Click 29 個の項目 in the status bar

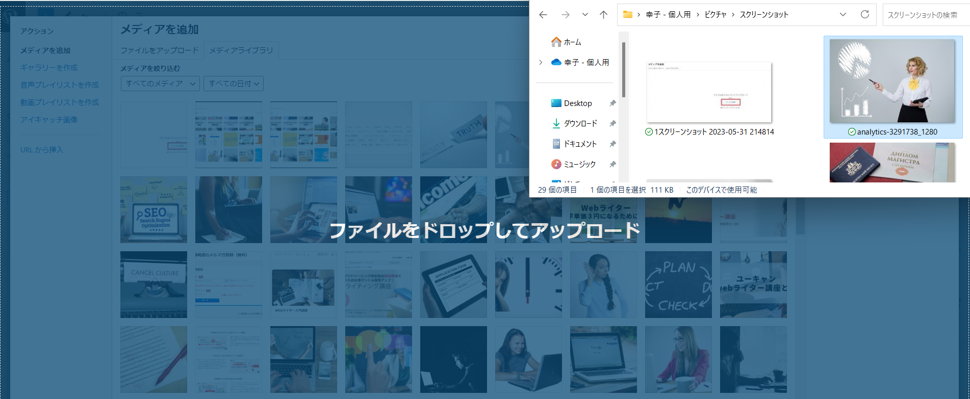click(x=557, y=190)
